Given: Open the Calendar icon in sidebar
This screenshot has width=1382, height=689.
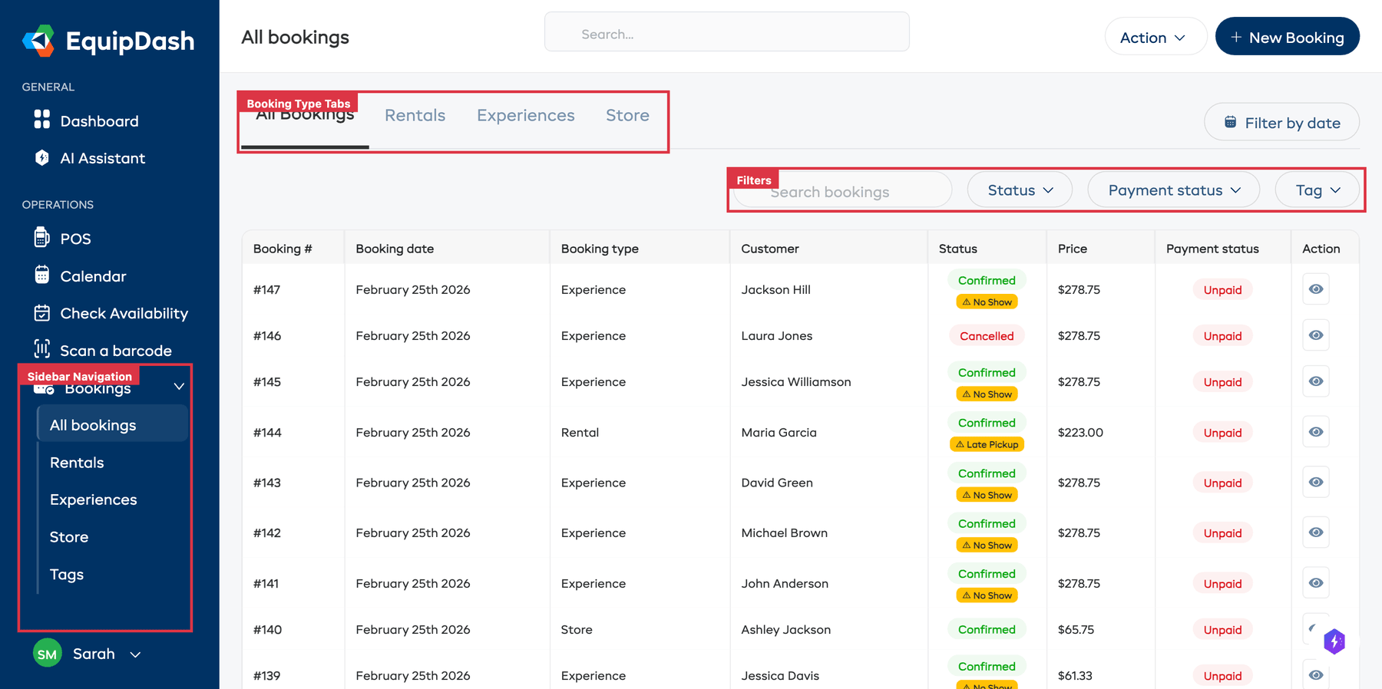Looking at the screenshot, I should coord(42,275).
